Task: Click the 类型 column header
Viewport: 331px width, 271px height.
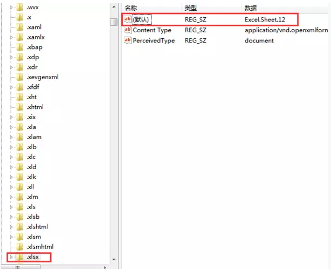Action: coord(191,8)
